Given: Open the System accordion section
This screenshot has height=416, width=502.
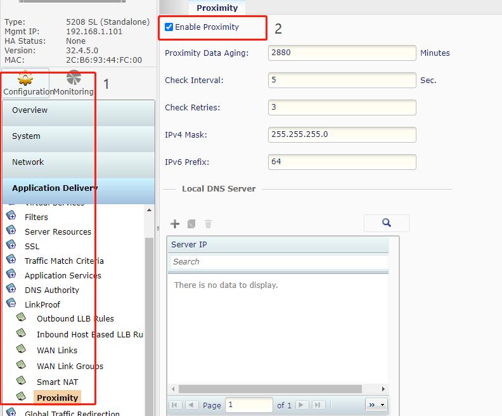Looking at the screenshot, I should [x=79, y=139].
